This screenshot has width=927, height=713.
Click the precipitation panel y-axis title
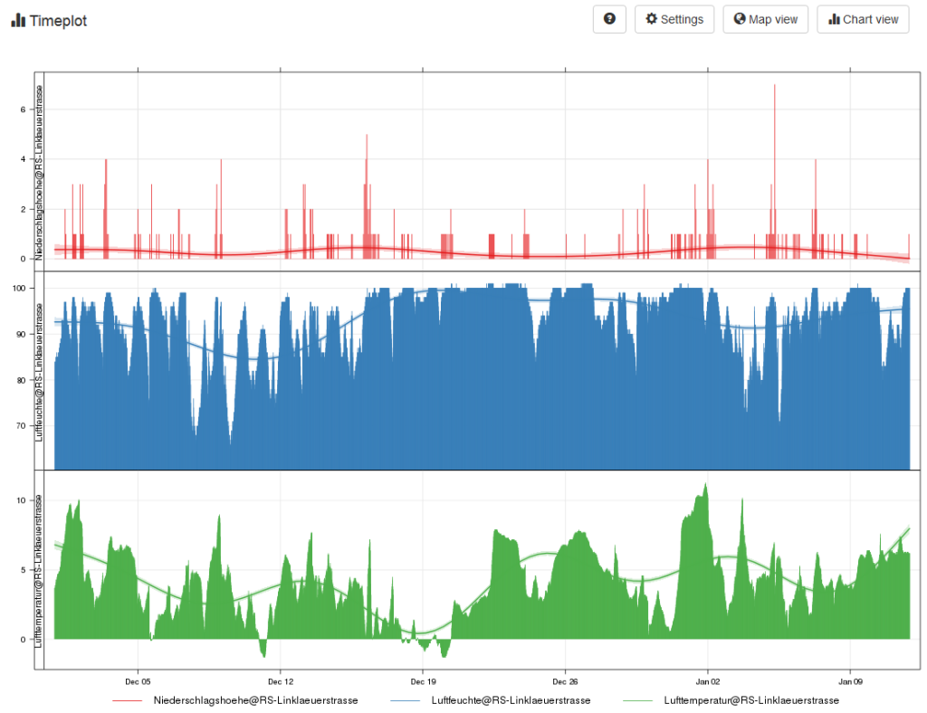click(39, 173)
